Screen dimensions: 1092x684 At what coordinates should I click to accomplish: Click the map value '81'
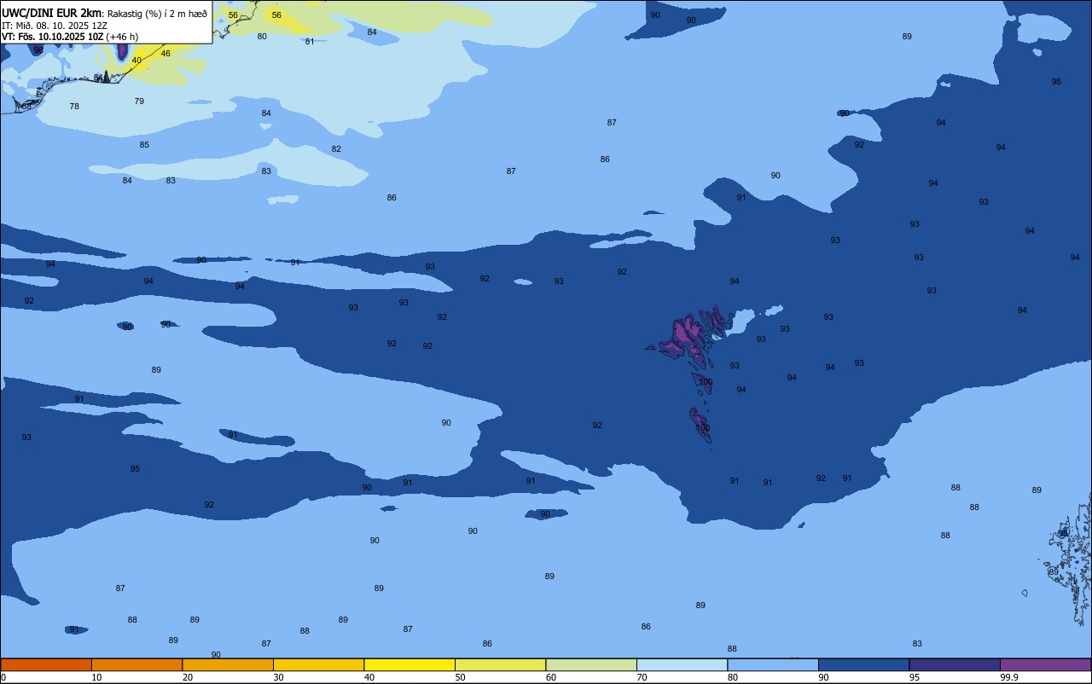(310, 42)
